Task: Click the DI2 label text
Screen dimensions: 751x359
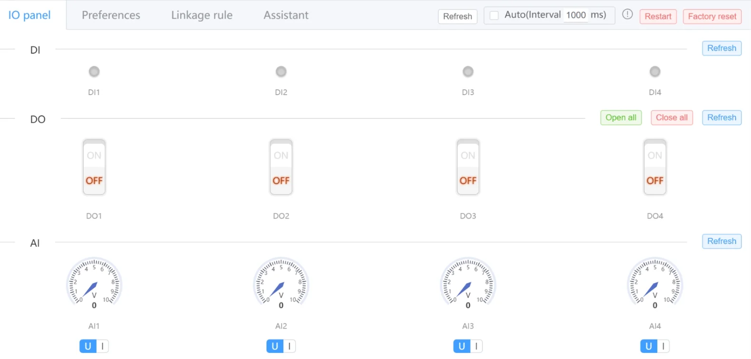Action: [281, 92]
